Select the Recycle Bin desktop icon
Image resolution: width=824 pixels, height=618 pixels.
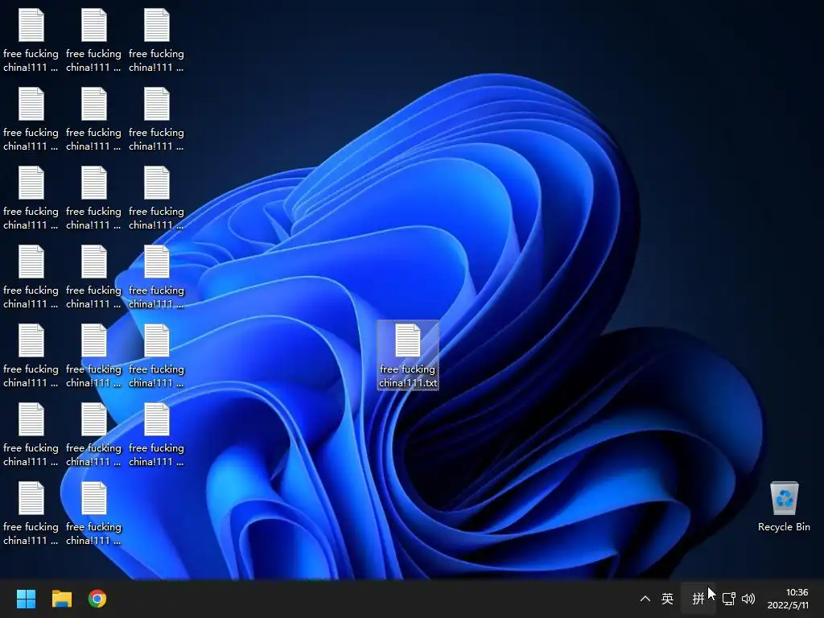pyautogui.click(x=784, y=507)
